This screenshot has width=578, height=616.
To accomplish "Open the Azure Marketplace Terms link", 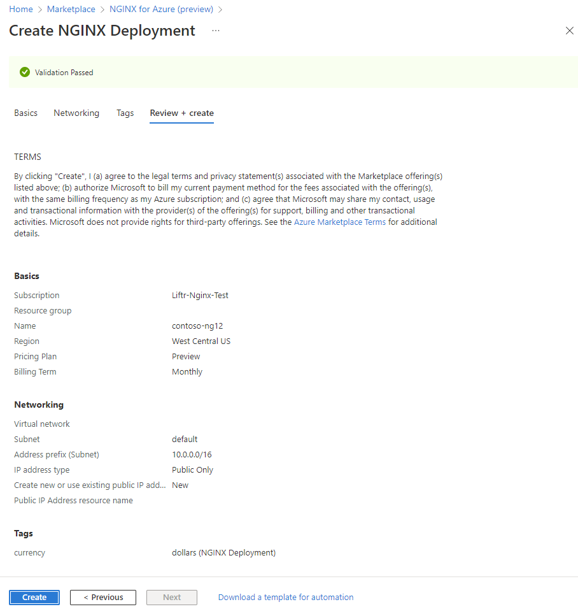I will point(340,222).
